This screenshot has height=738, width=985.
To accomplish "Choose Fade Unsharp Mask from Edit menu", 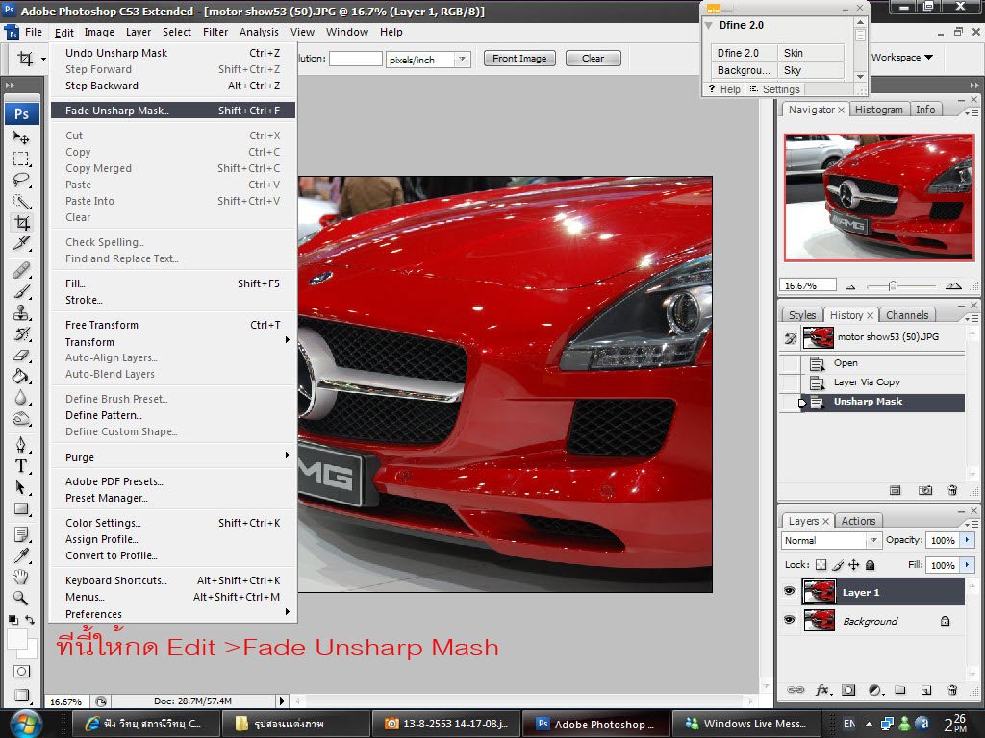I will pos(173,111).
